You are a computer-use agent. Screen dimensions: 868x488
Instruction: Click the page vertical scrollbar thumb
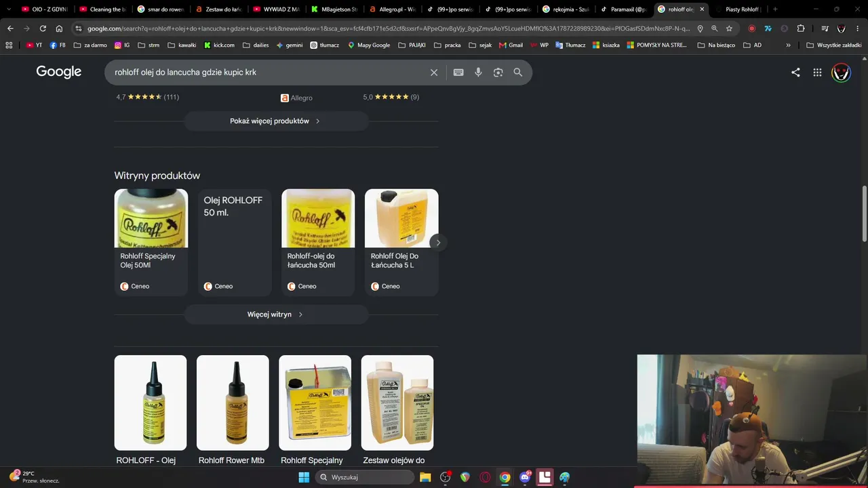(x=864, y=213)
